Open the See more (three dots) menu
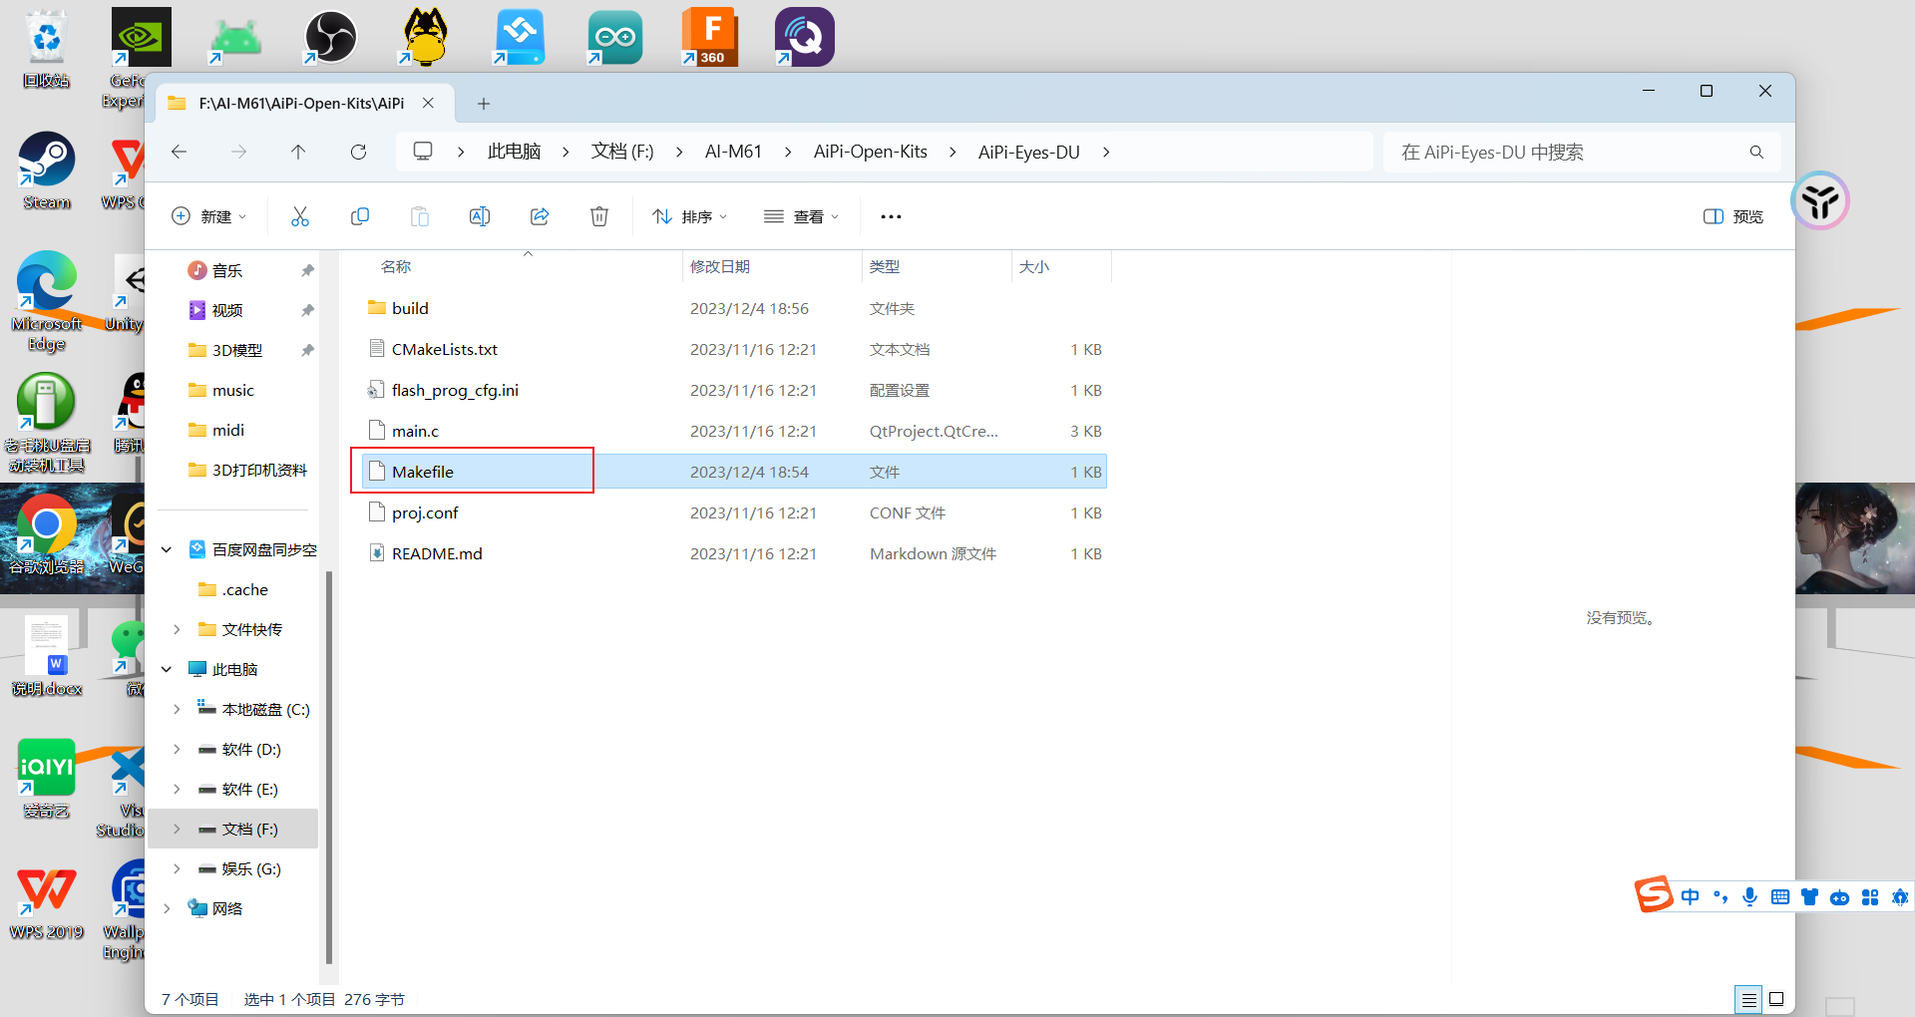Viewport: 1915px width, 1017px height. pos(891,216)
